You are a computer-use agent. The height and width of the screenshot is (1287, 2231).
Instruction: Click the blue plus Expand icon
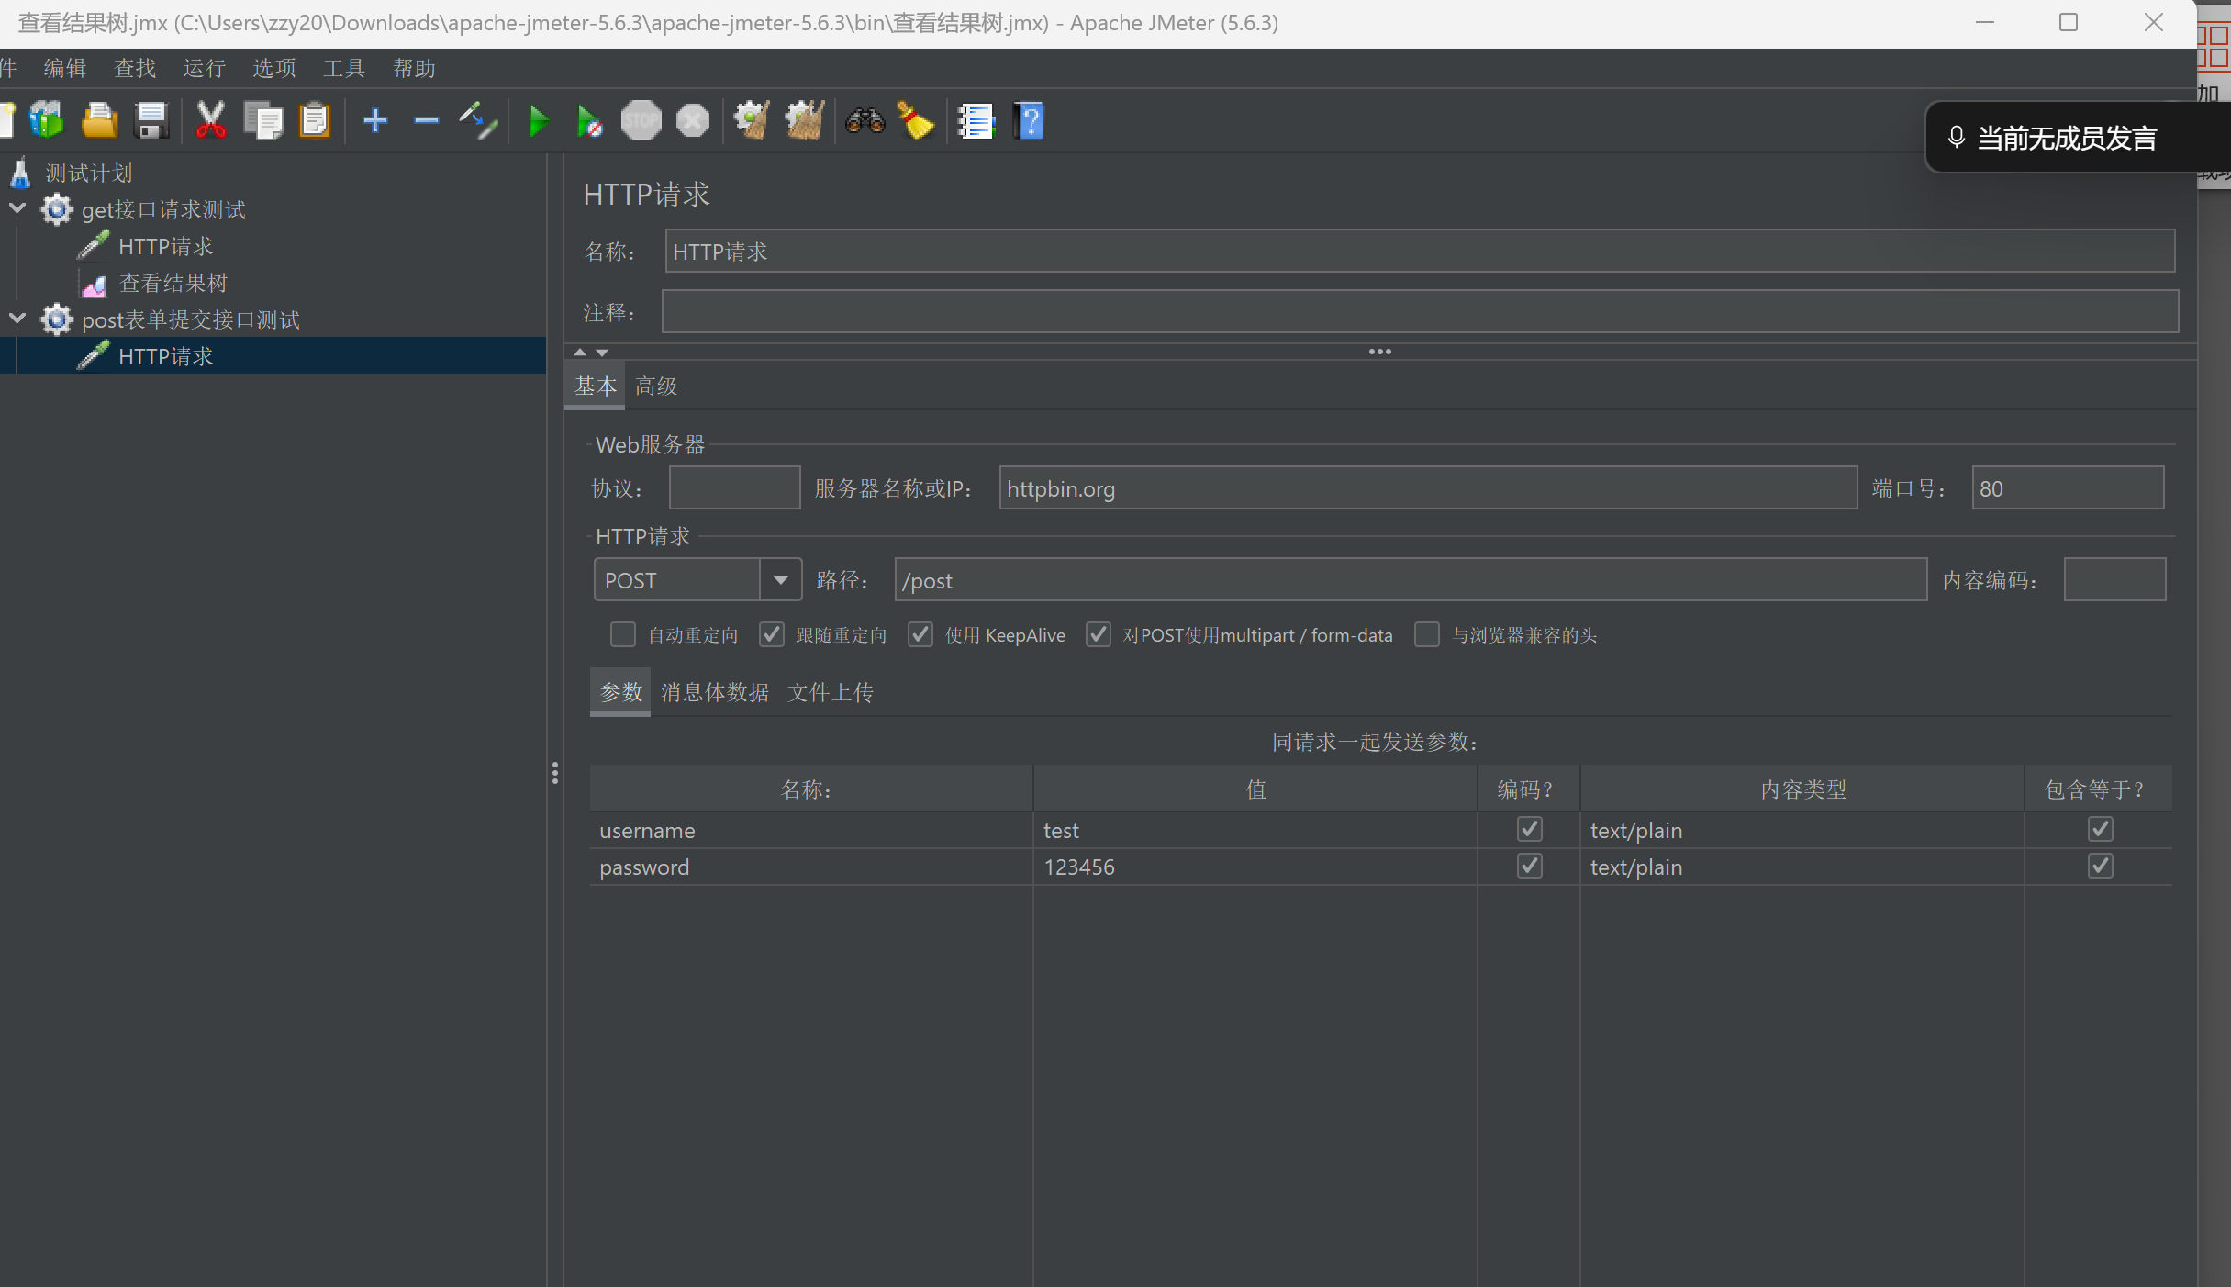374,121
